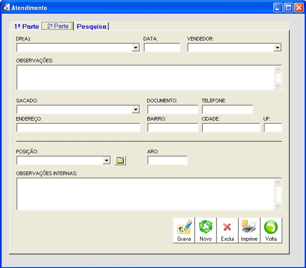The image size is (306, 268).
Task: Switch to the 1ª Parte tab
Action: point(26,26)
